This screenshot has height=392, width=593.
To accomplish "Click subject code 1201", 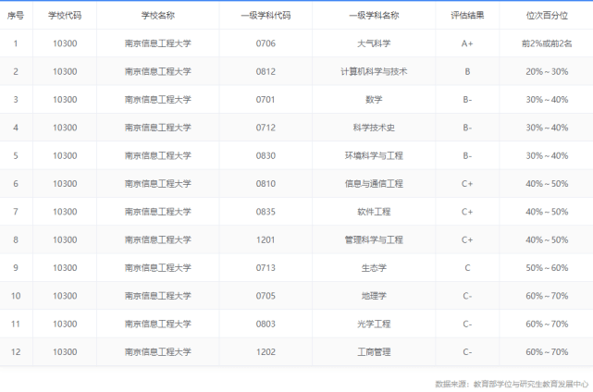I will (x=266, y=239).
